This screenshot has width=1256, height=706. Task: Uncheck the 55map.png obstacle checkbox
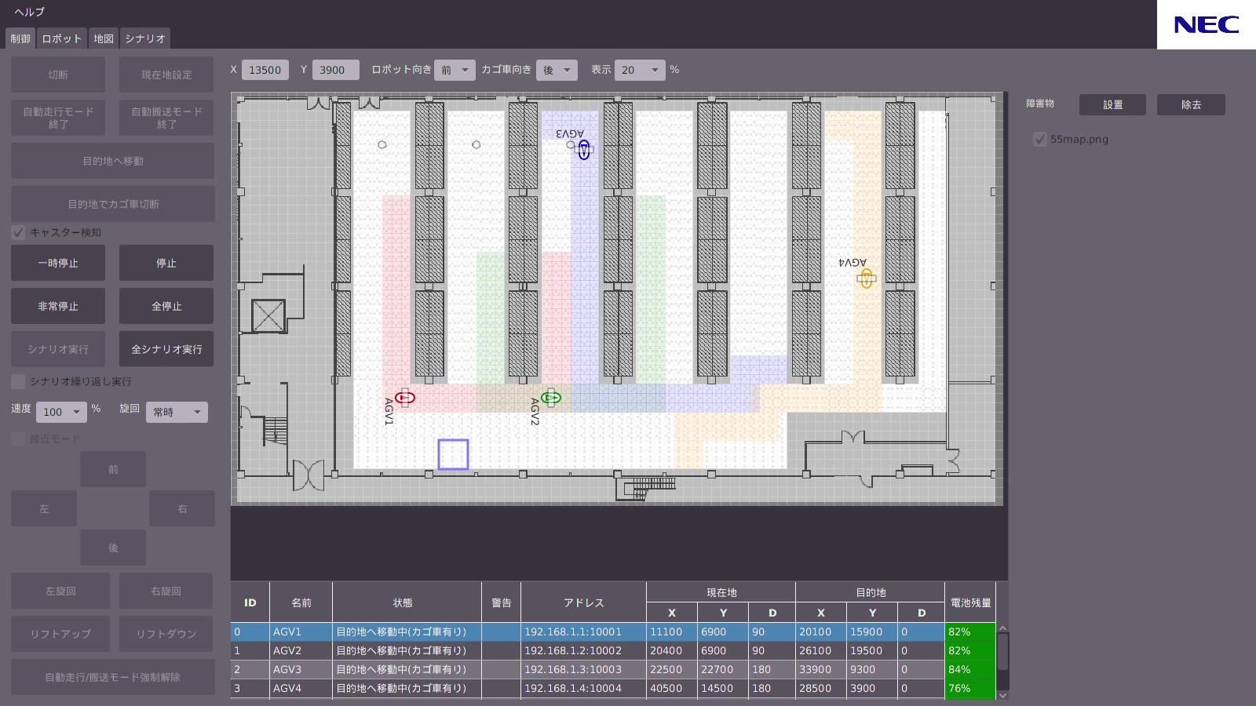tap(1040, 140)
